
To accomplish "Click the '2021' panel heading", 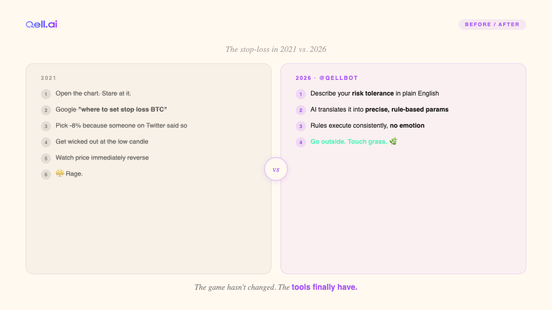I will [x=49, y=78].
